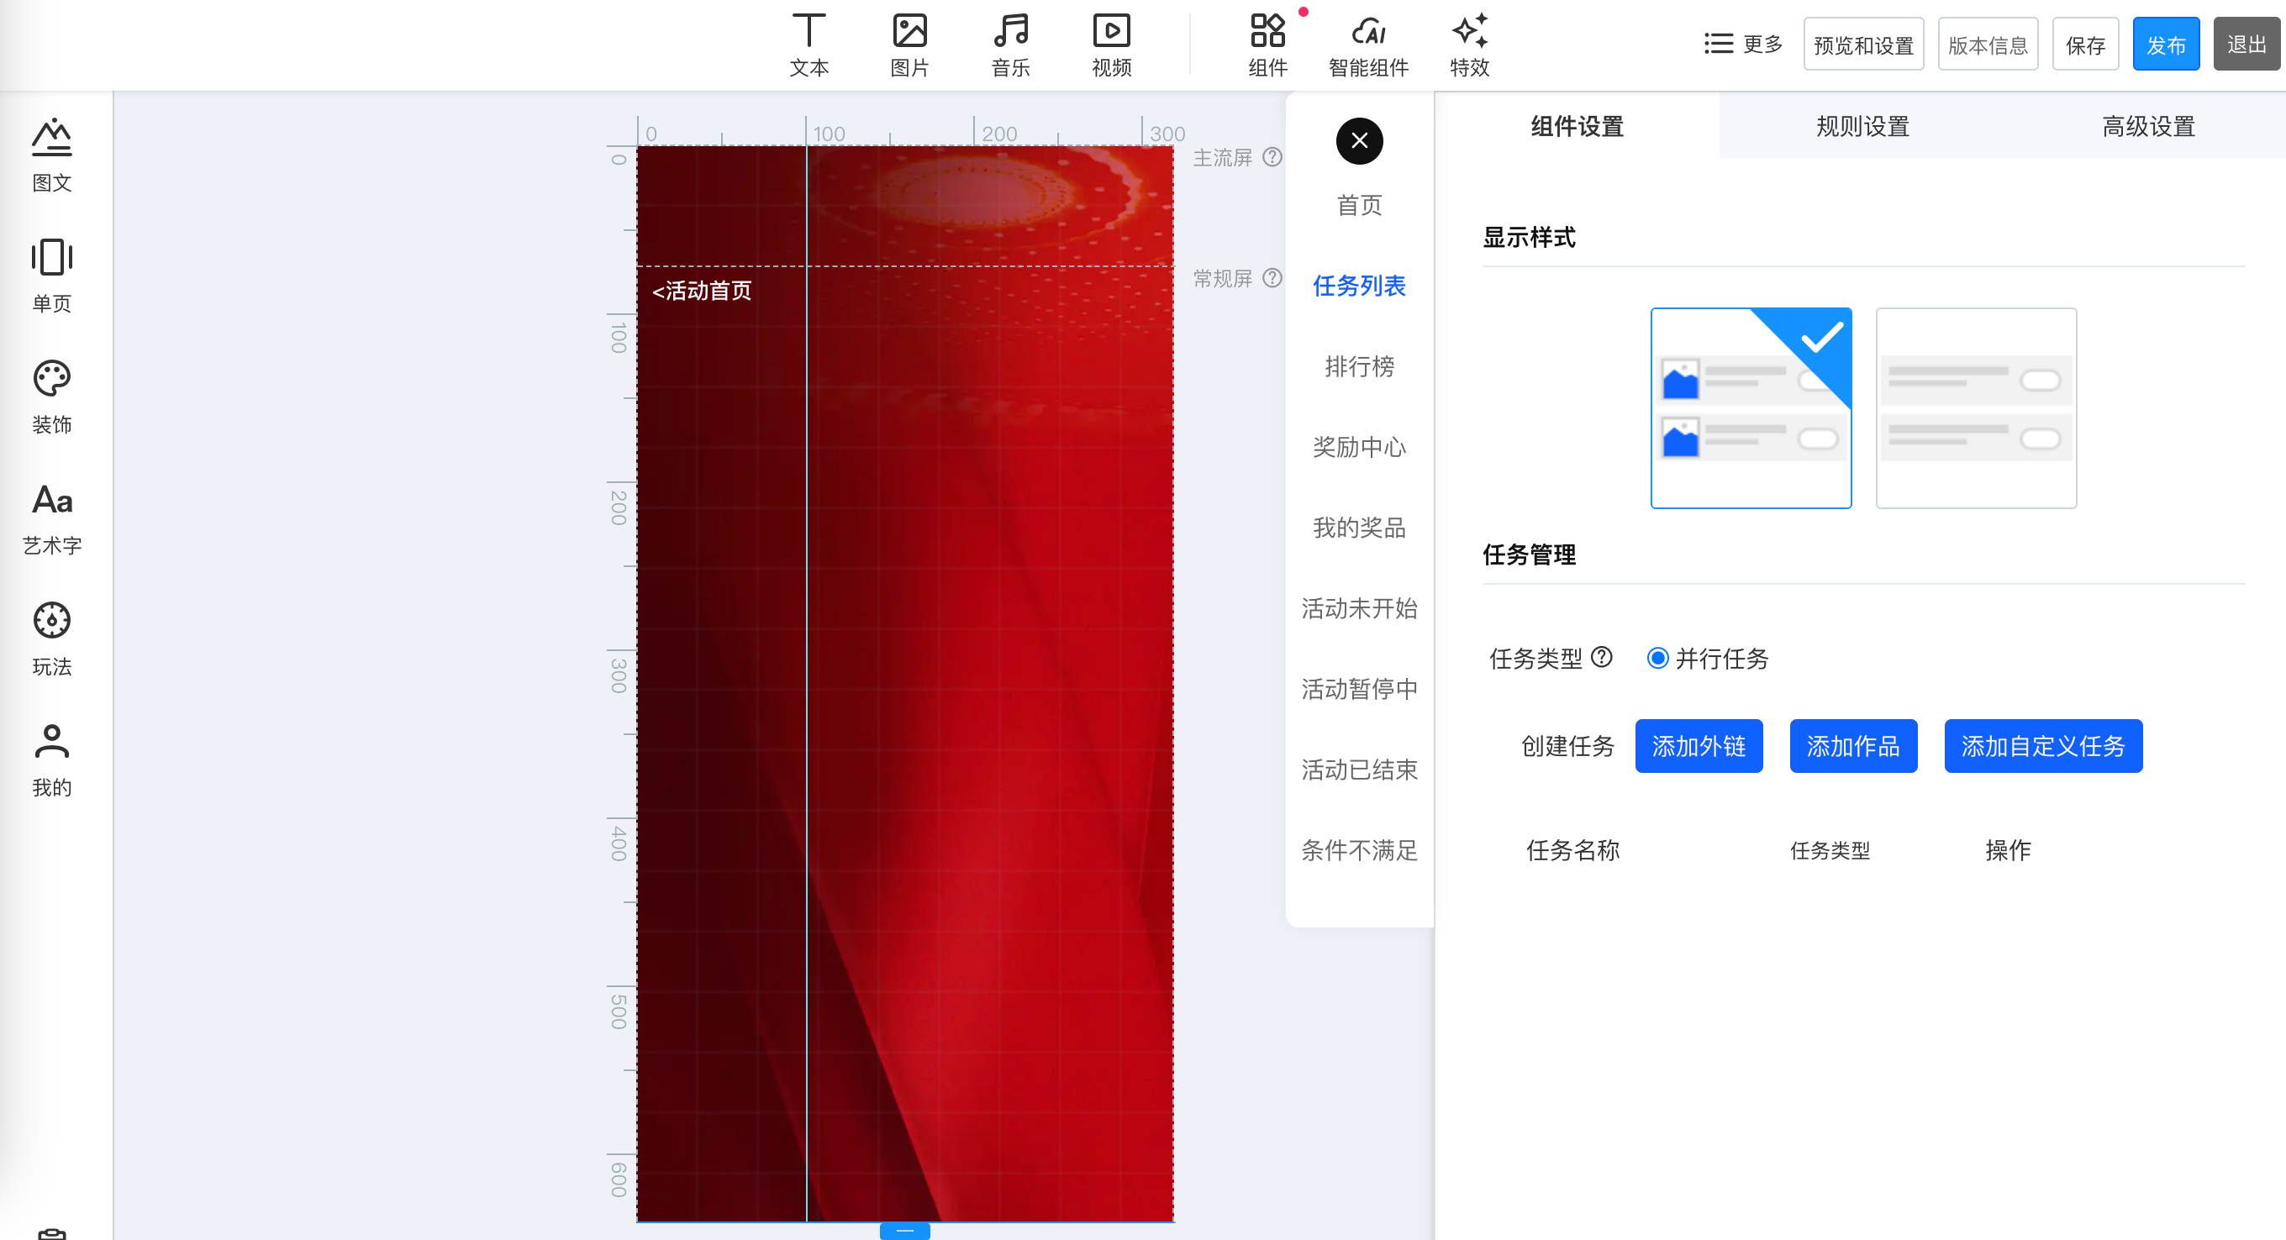Viewport: 2286px width, 1240px height.
Task: Open 图文 panel in left sidebar
Action: (x=51, y=155)
